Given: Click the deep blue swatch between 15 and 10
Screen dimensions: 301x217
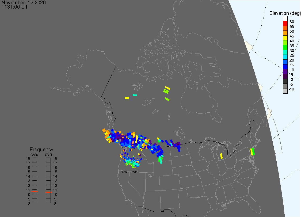Looking at the screenshot, I should pyautogui.click(x=285, y=67).
